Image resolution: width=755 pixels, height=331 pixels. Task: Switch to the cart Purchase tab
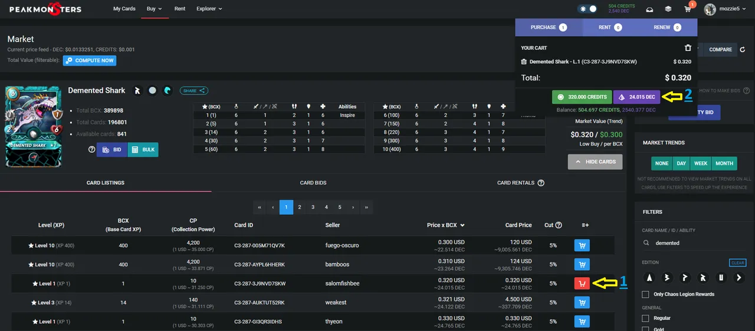coord(549,27)
